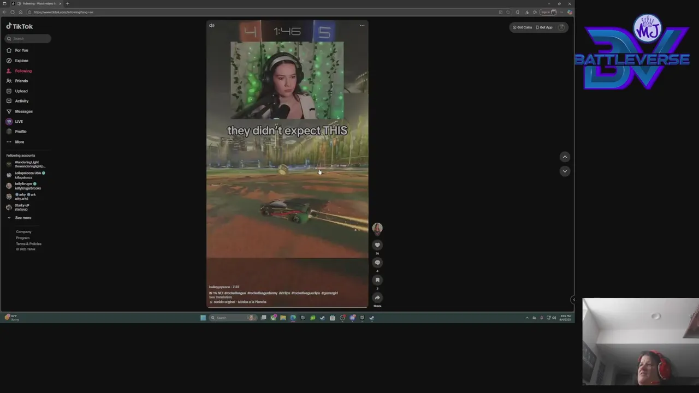Screen dimensions: 699x393
Task: Add page to favorites with star icon
Action: pos(508,12)
